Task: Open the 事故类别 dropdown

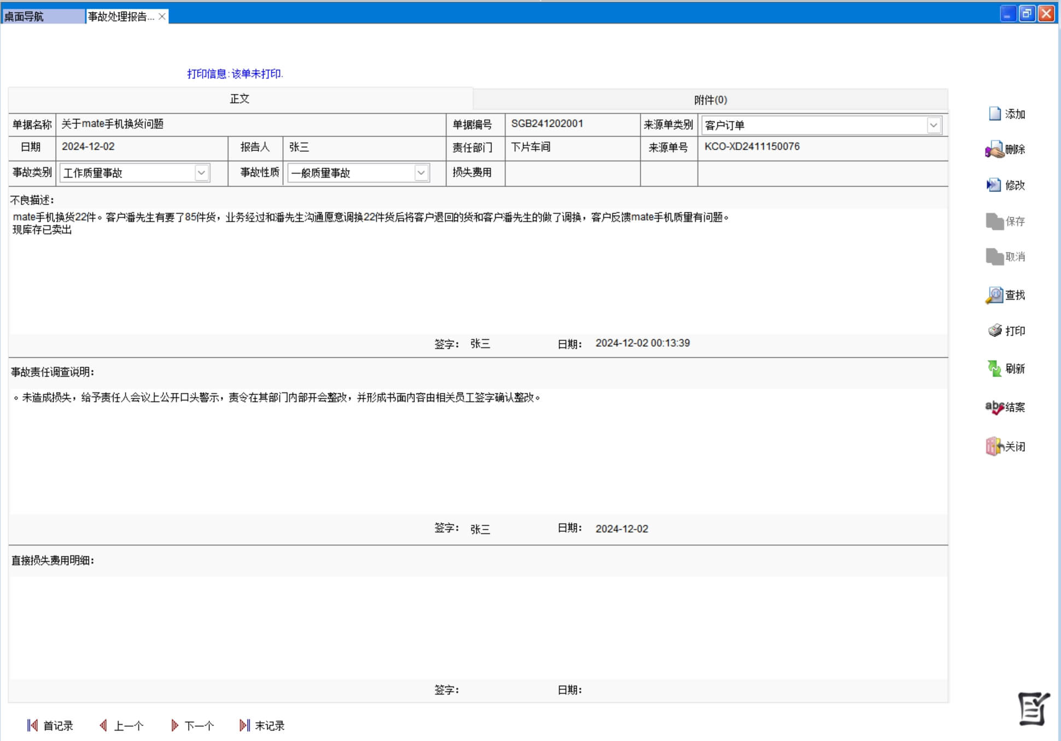Action: [201, 173]
